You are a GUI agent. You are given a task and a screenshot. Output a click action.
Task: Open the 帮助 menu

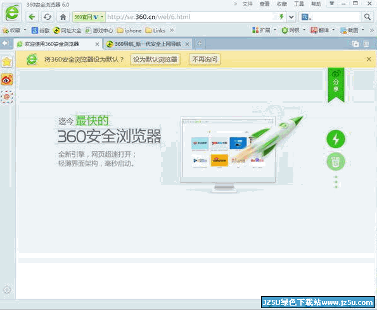pyautogui.click(x=316, y=4)
